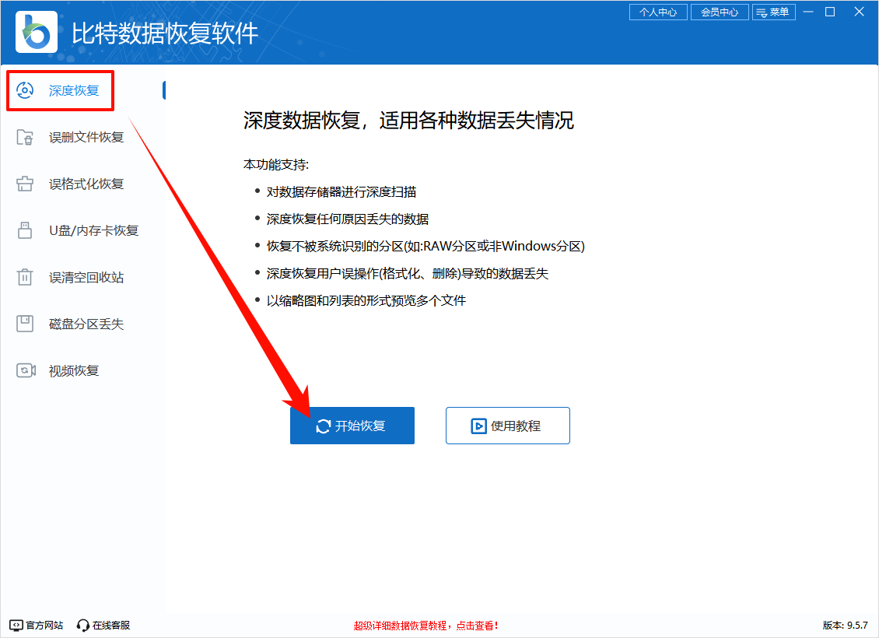Click the 在线客服 headset icon

[x=83, y=625]
